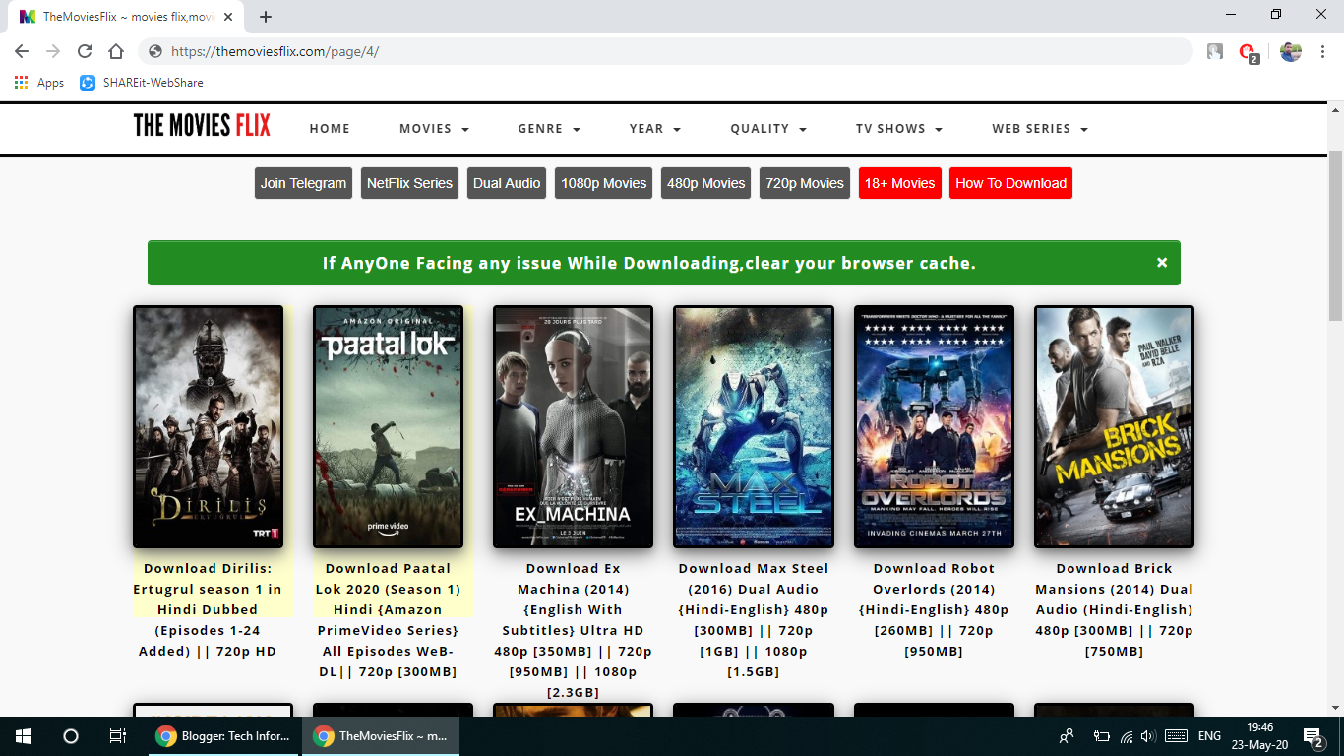
Task: Click the ENG language indicator
Action: coord(1209,736)
